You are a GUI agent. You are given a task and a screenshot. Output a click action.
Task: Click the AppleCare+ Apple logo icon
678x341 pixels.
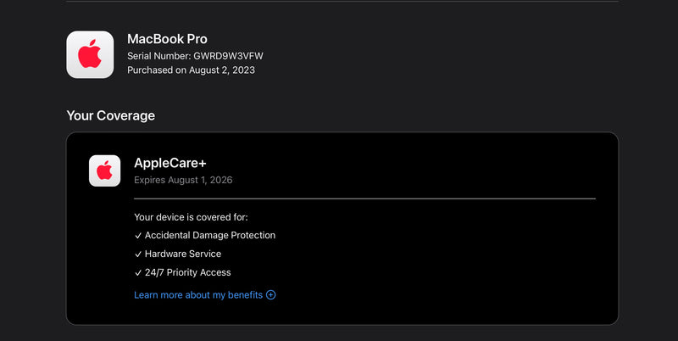pyautogui.click(x=104, y=170)
